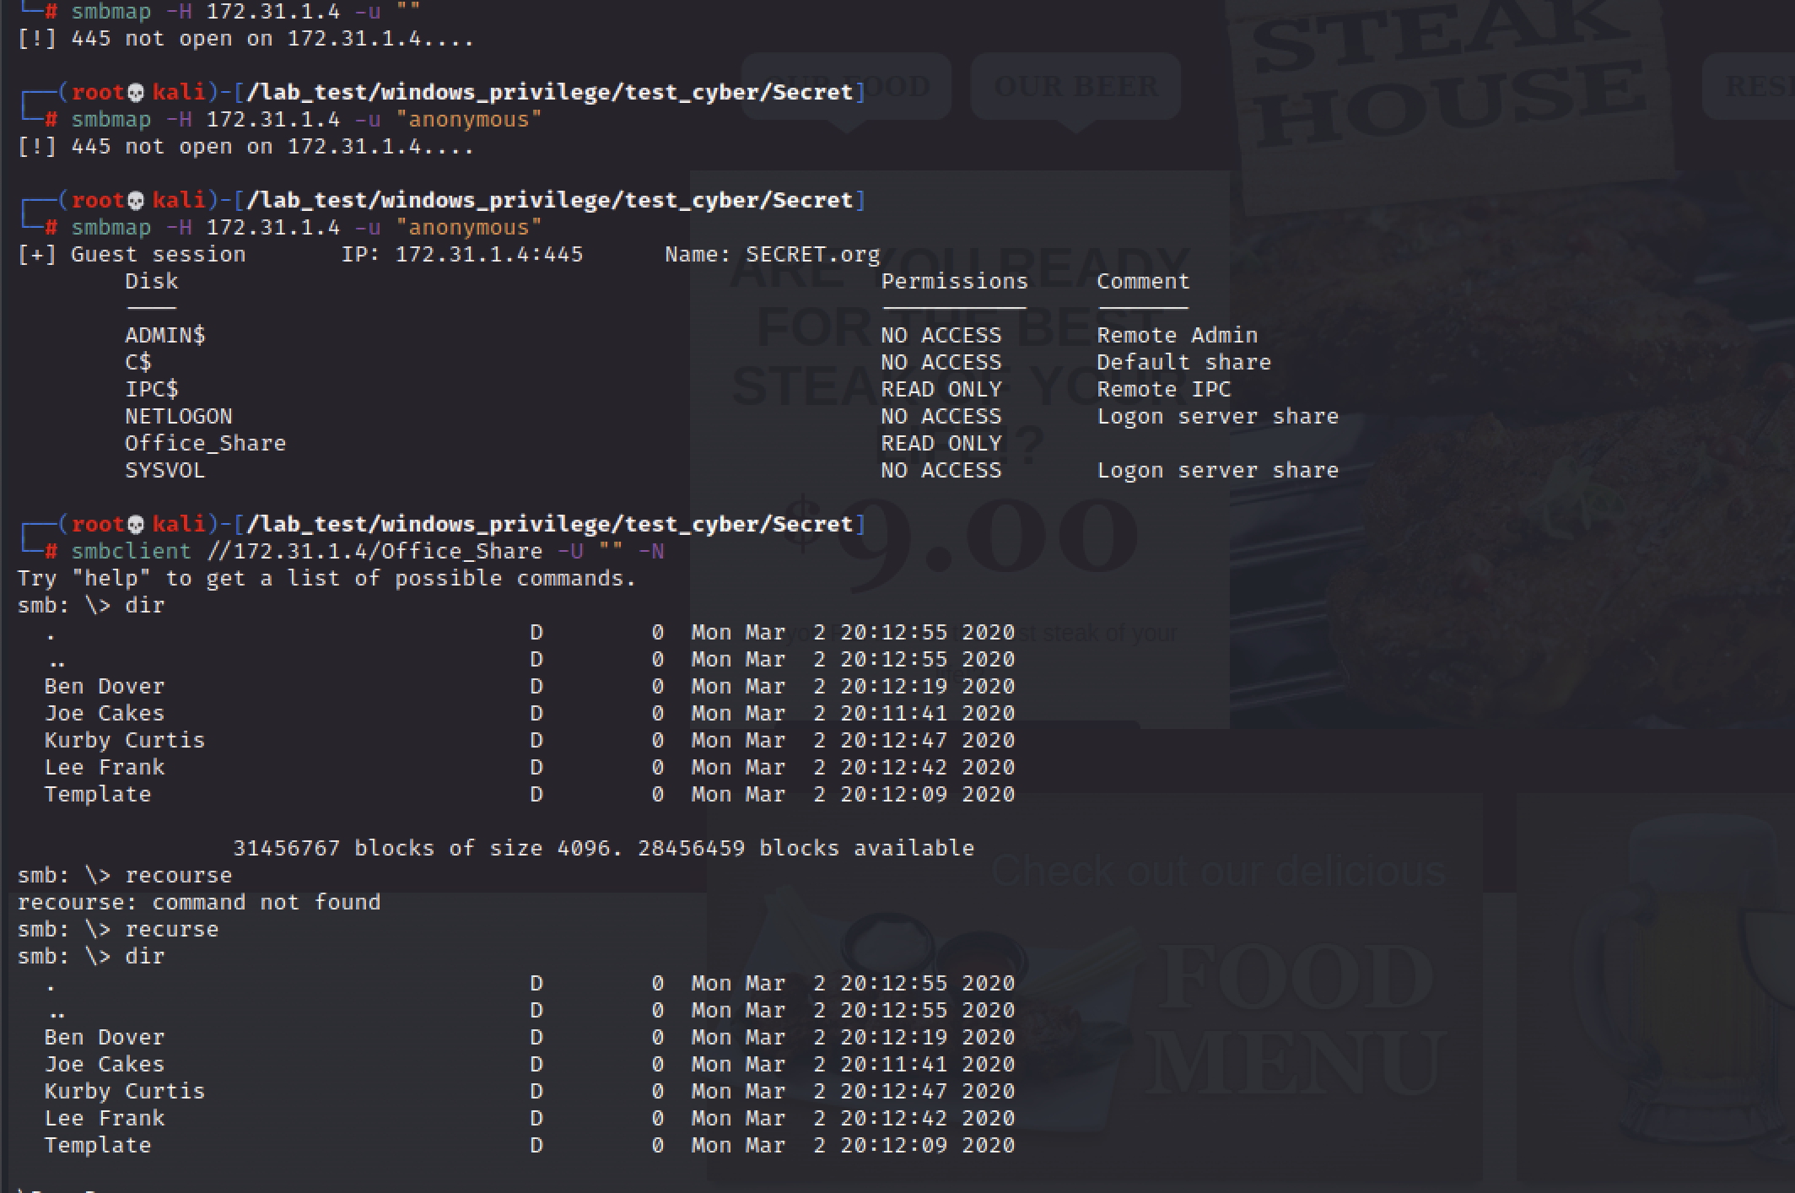The width and height of the screenshot is (1795, 1193).
Task: Select Lee Frank in the second dir listing
Action: (104, 1119)
